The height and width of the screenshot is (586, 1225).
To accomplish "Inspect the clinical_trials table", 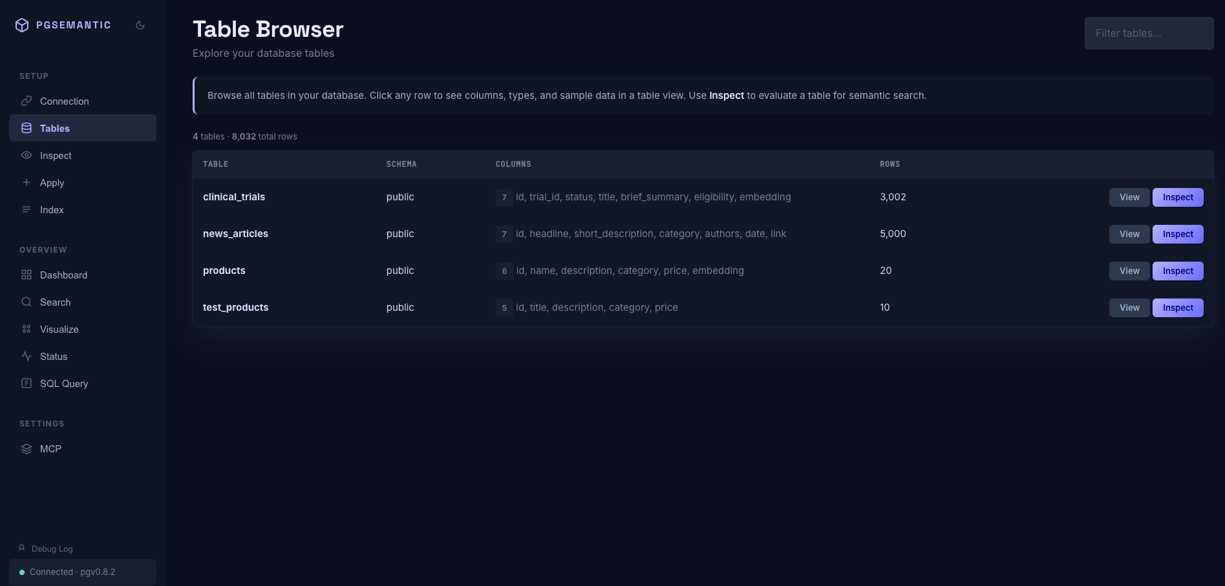I will pyautogui.click(x=1178, y=197).
